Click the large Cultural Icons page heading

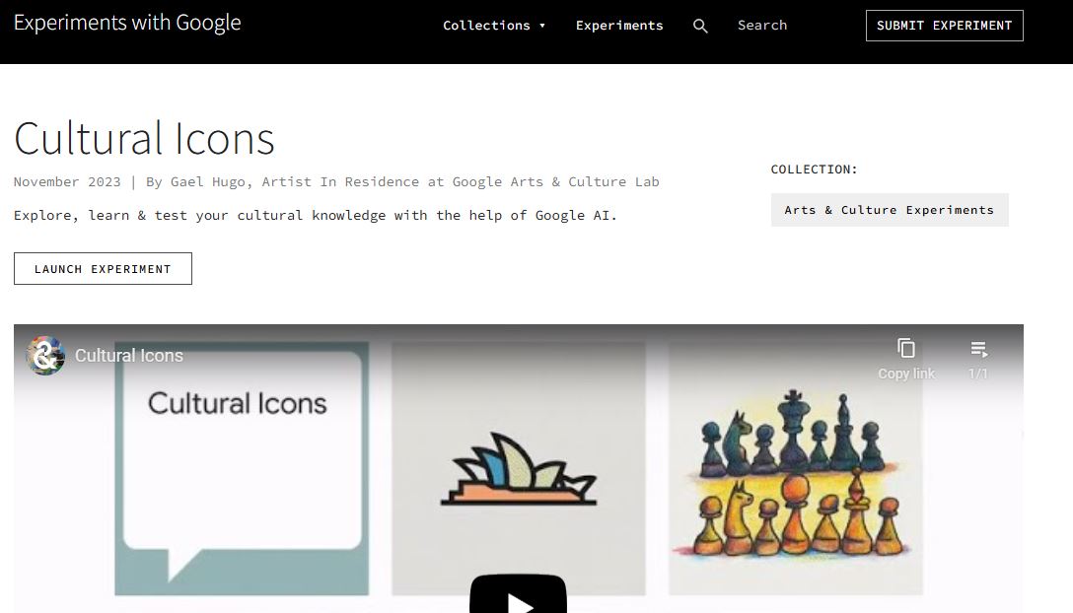click(x=144, y=139)
